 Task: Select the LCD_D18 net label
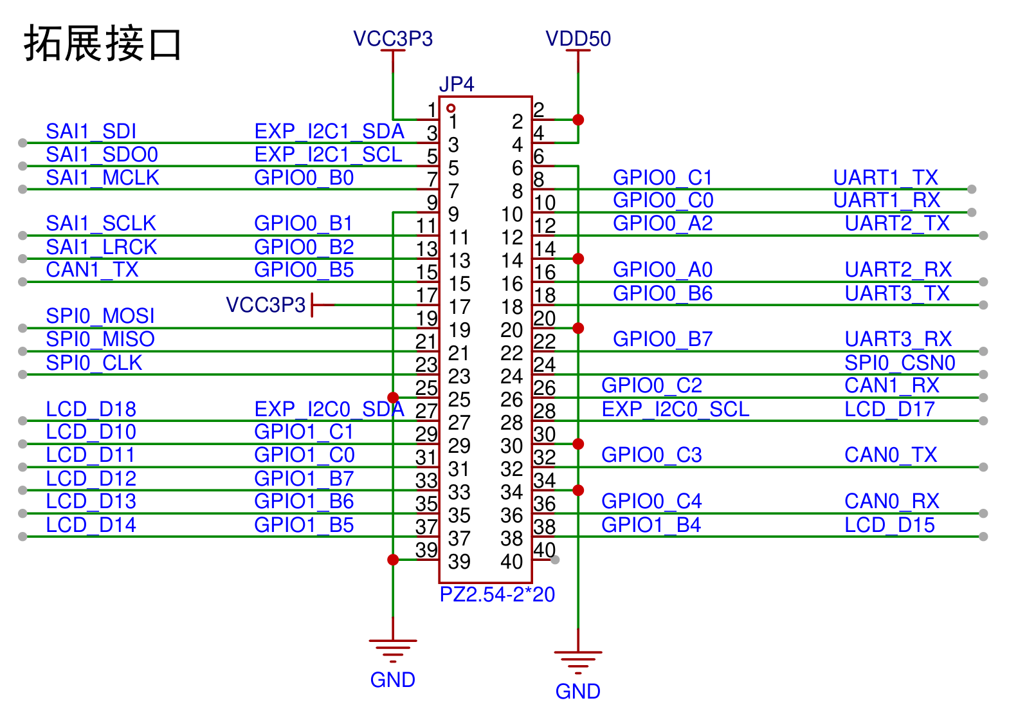click(x=91, y=409)
